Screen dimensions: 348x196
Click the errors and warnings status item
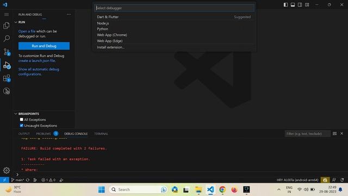pos(48,180)
